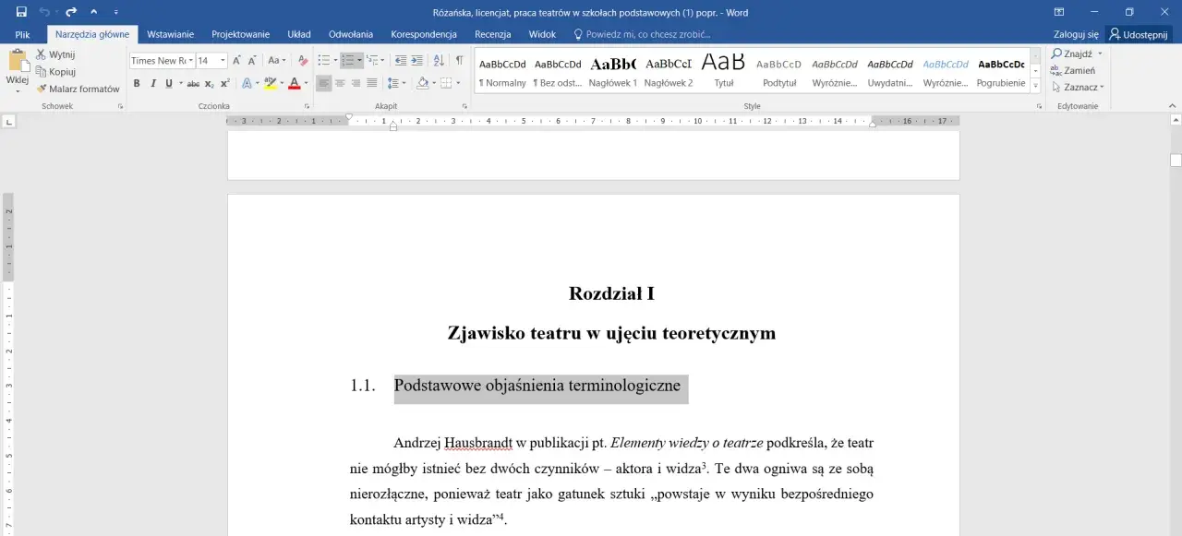Apply the Tytuł style
The image size is (1182, 536).
click(724, 72)
